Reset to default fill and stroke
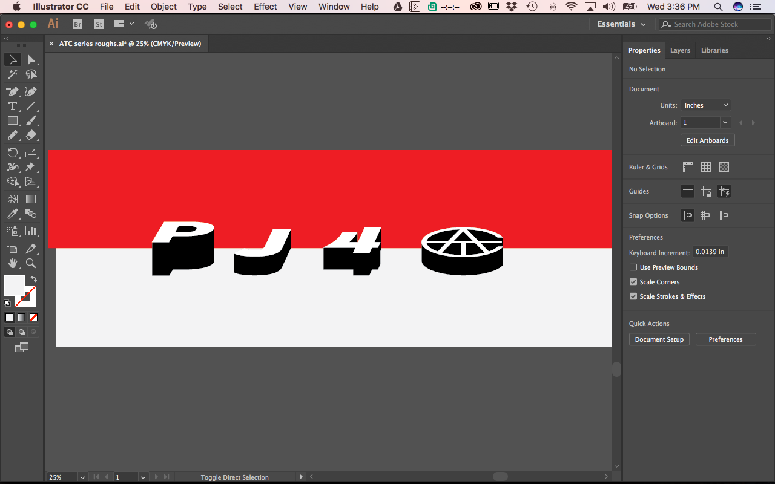Screen dimensions: 775x484 pyautogui.click(x=7, y=303)
